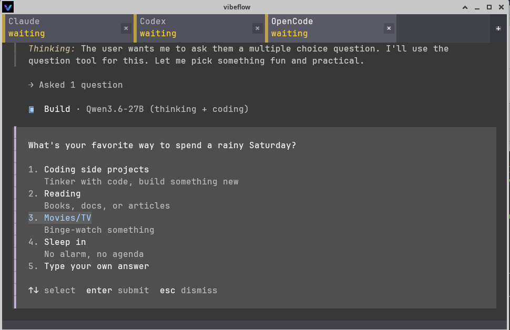Click the up-down arrows select hint
Image resolution: width=510 pixels, height=330 pixels.
52,291
